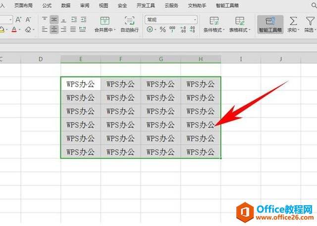Viewport: 317px width, 226px height.
Task: Toggle 自动换行 wrap text
Action: (x=129, y=24)
